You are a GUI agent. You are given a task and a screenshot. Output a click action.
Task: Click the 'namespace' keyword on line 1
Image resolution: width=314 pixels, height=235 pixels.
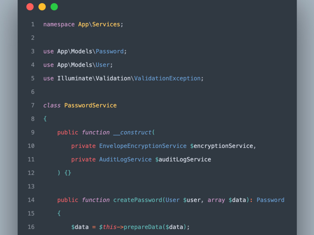tap(59, 24)
